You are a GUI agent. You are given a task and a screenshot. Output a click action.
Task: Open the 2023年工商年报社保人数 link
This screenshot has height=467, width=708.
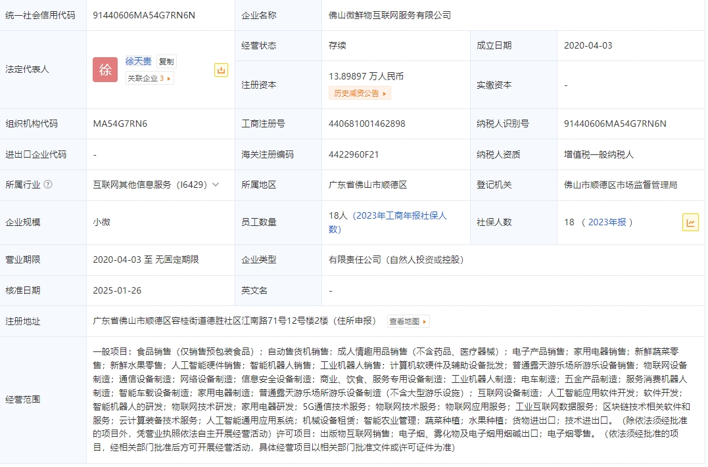tap(387, 223)
